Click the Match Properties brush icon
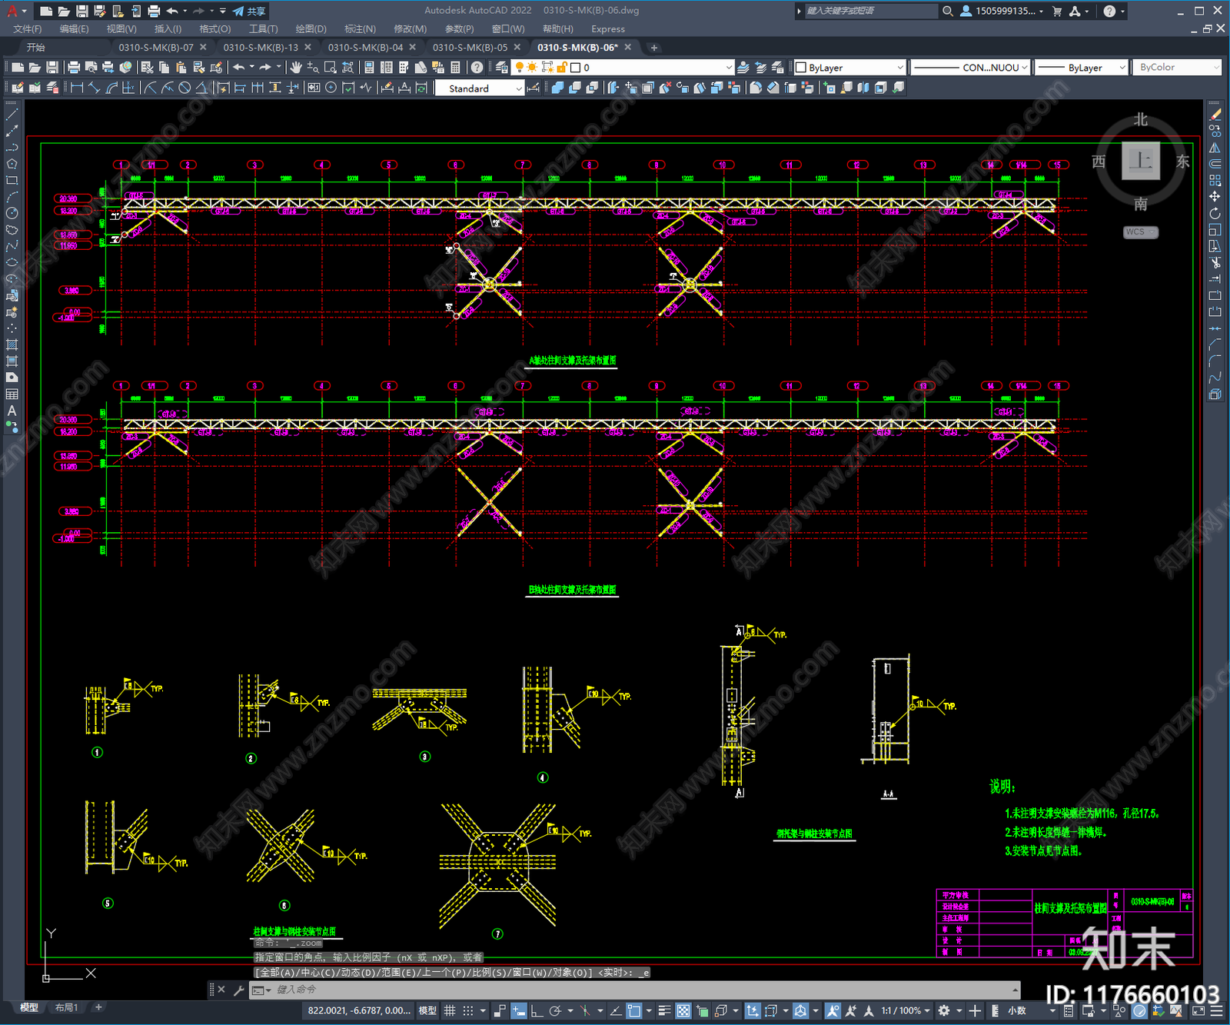 pos(198,68)
